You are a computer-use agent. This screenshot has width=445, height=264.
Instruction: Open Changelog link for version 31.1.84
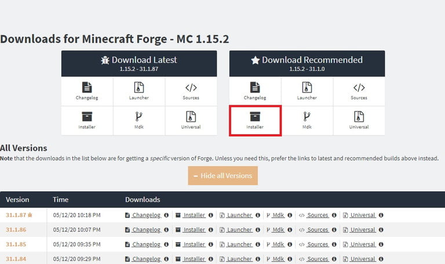coord(147,259)
